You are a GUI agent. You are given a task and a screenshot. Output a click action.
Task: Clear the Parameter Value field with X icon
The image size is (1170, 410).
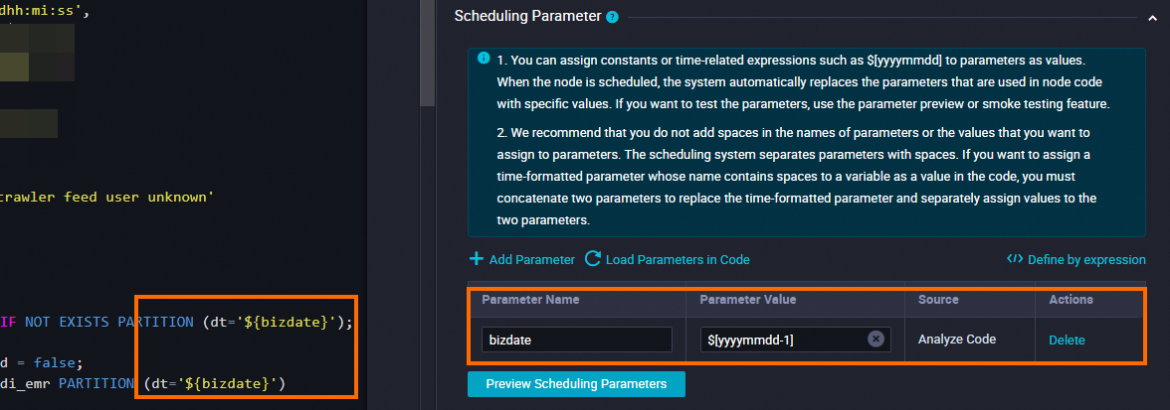(876, 340)
